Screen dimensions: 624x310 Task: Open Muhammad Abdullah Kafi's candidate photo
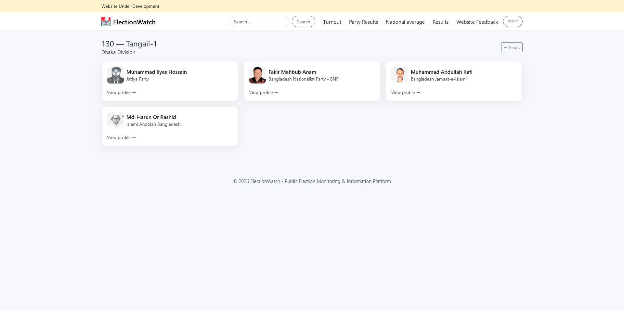coord(399,75)
